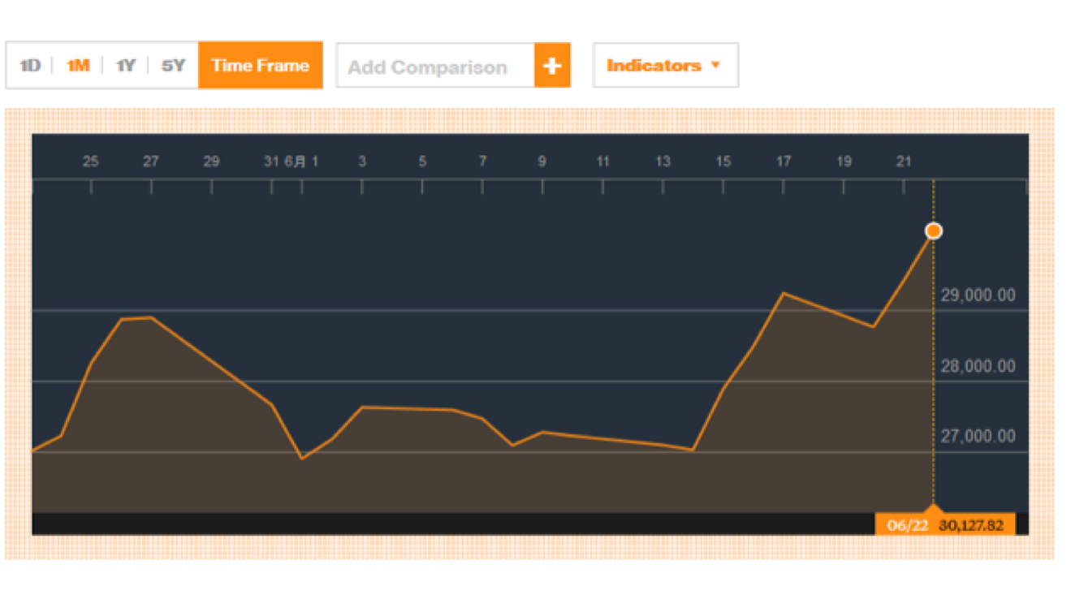
Task: Click the 21 date tick on time axis
Action: pyautogui.click(x=904, y=162)
